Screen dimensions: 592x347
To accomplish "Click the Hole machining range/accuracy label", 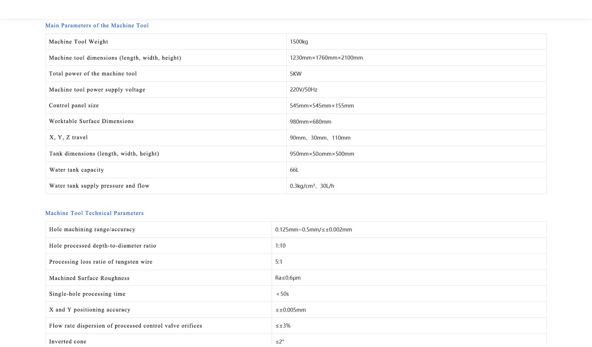I will (92, 229).
